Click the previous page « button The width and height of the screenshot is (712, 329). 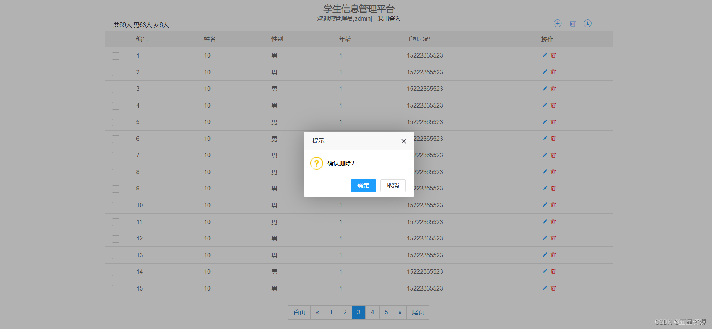tap(317, 313)
